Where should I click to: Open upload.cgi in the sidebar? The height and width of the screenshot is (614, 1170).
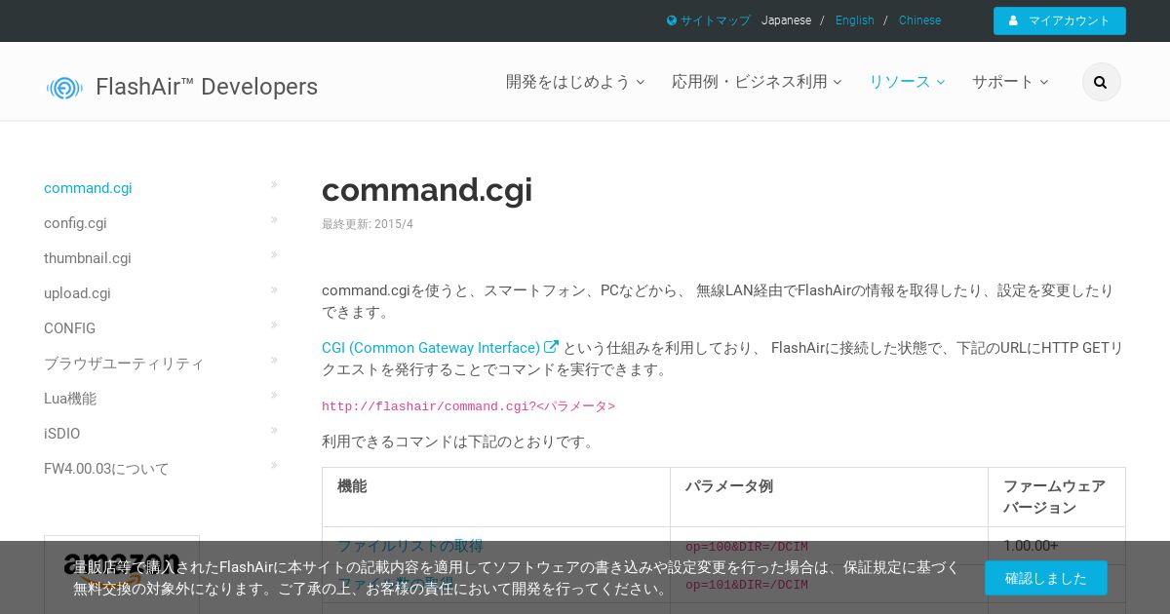[77, 293]
